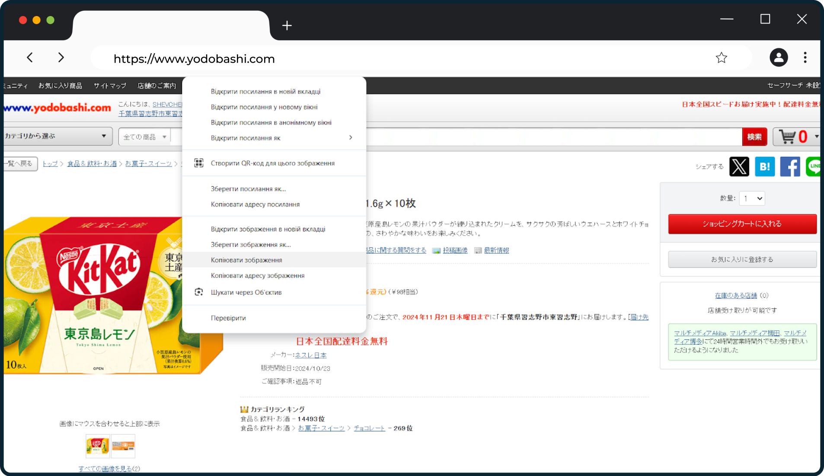Open the マルチメディア梅田 store link

tap(755, 333)
